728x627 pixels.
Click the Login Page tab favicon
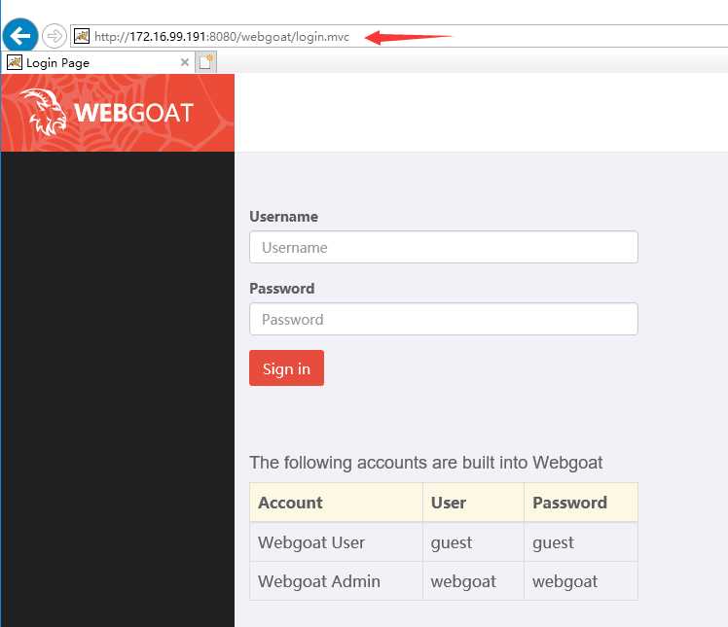point(15,62)
